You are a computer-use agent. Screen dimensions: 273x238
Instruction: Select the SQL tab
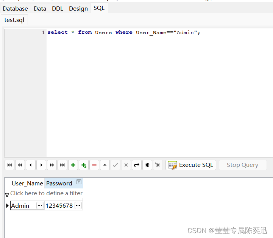tap(99, 8)
